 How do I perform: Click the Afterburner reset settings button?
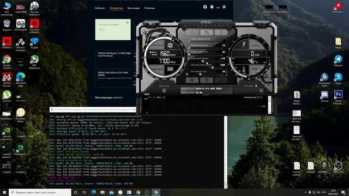(x=206, y=80)
